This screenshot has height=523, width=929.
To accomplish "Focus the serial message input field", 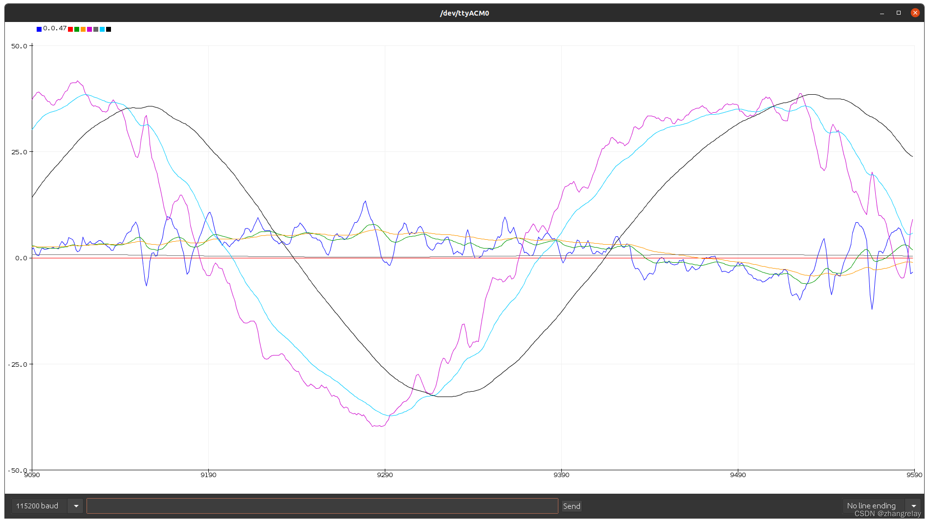I will point(322,506).
